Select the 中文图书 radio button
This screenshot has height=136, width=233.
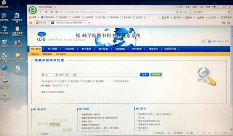56,81
